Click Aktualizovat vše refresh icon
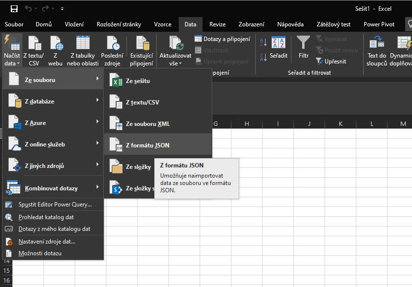 [176, 42]
